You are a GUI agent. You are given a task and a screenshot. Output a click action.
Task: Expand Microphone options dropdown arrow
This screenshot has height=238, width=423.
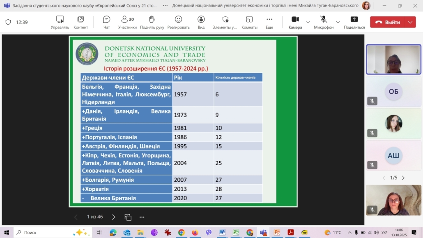click(338, 22)
